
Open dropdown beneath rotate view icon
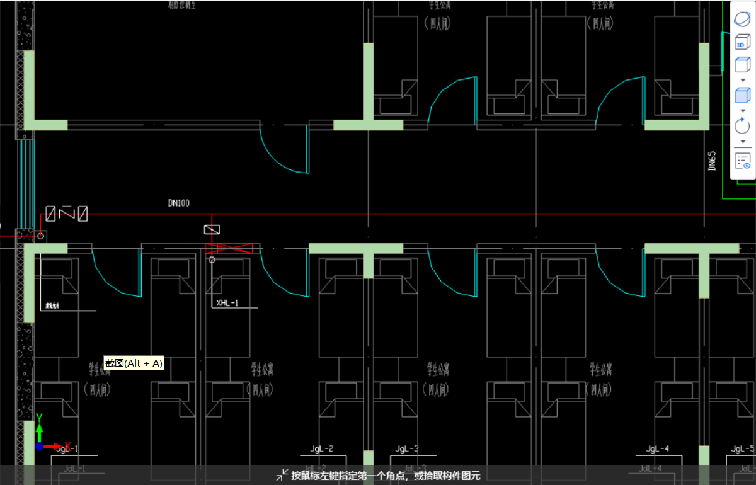[742, 141]
